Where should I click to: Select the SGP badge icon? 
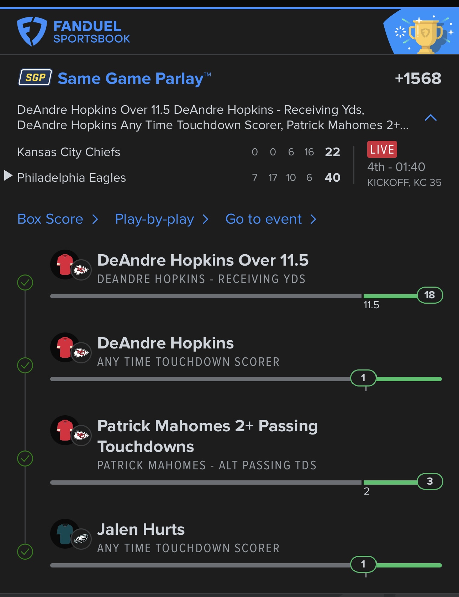[35, 78]
